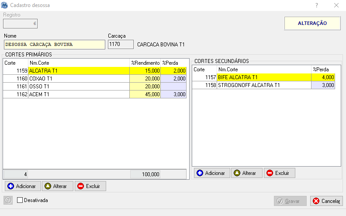Click secondary cut code 1158
The width and height of the screenshot is (346, 216).
[204, 85]
